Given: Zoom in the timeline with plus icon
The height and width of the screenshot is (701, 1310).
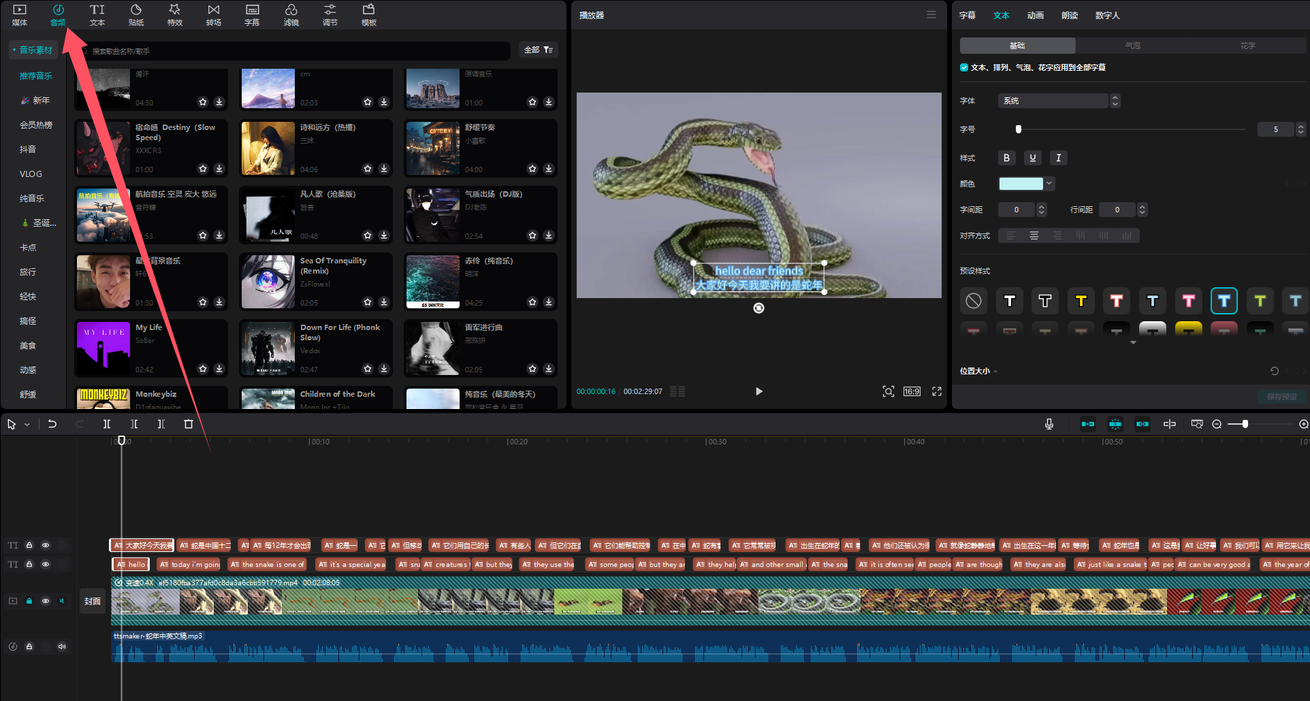Looking at the screenshot, I should 1303,424.
